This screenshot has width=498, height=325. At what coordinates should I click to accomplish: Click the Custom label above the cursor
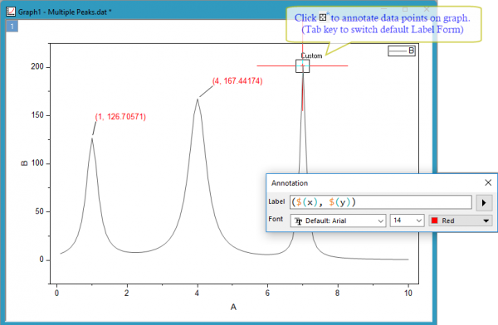click(311, 56)
